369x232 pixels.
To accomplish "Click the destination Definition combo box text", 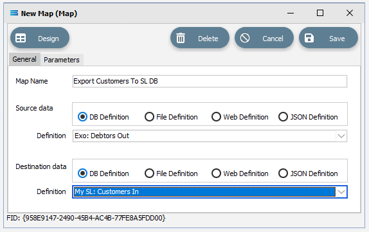I will pyautogui.click(x=106, y=192).
